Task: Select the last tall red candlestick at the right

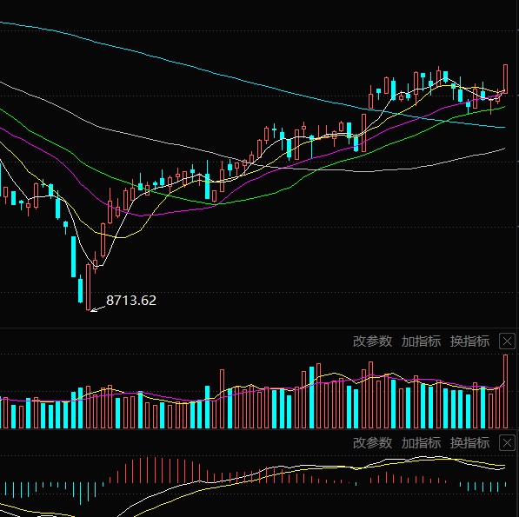Action: (x=505, y=79)
